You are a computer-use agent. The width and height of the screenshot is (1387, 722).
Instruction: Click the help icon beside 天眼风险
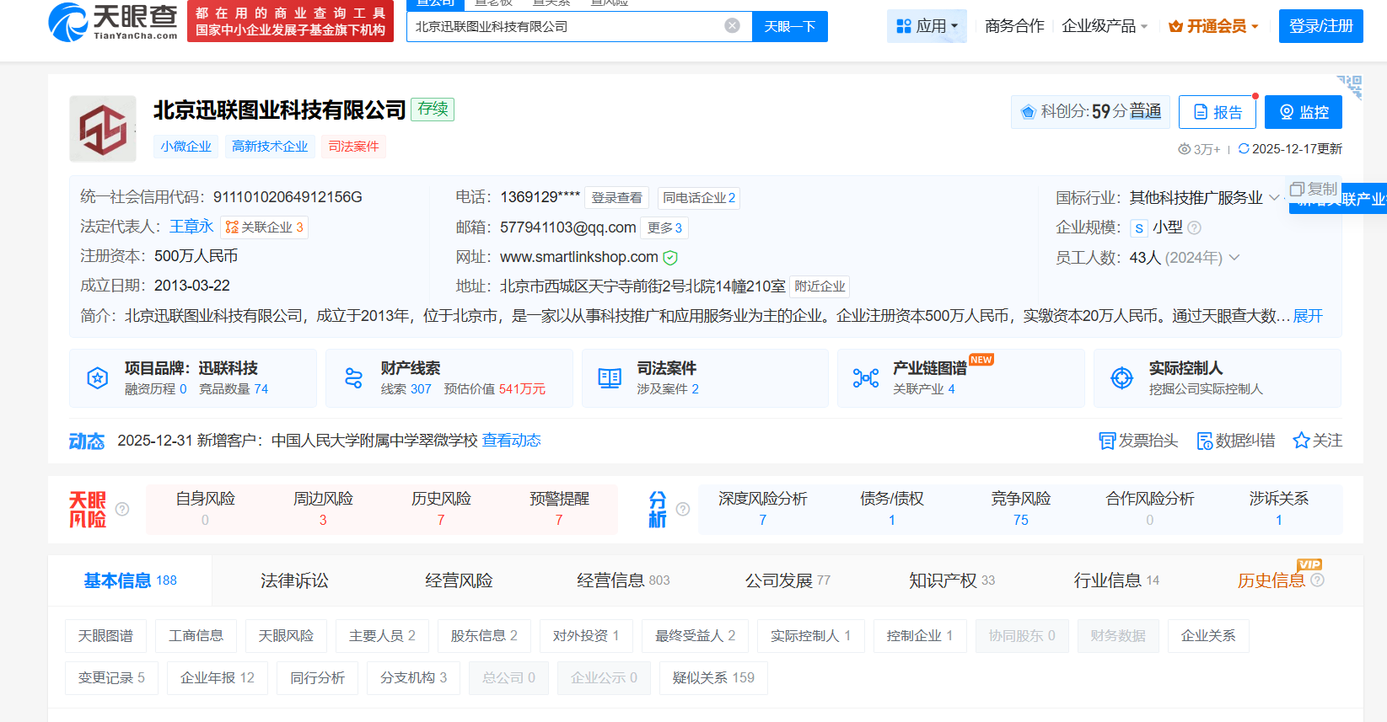[122, 509]
